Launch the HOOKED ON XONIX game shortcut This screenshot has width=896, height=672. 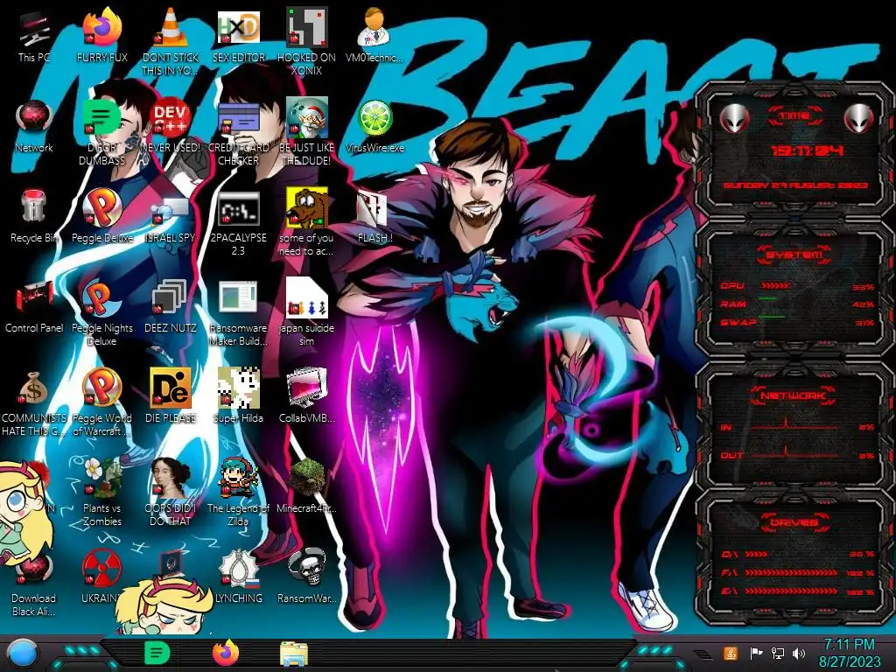click(x=306, y=41)
